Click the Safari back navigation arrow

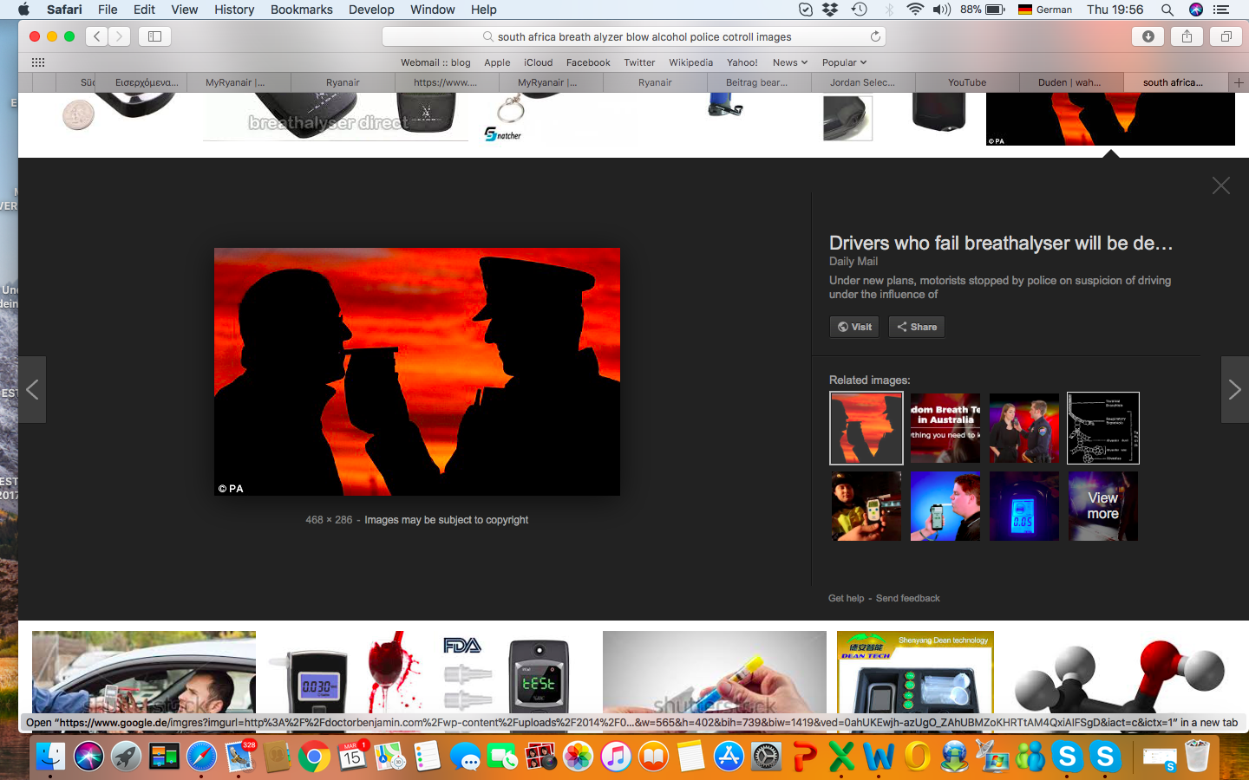pyautogui.click(x=97, y=36)
